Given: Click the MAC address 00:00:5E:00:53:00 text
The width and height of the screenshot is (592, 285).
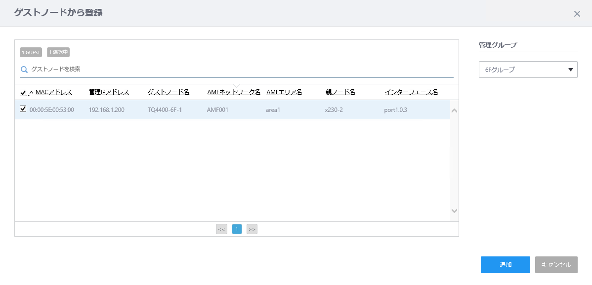Looking at the screenshot, I should click(x=52, y=110).
